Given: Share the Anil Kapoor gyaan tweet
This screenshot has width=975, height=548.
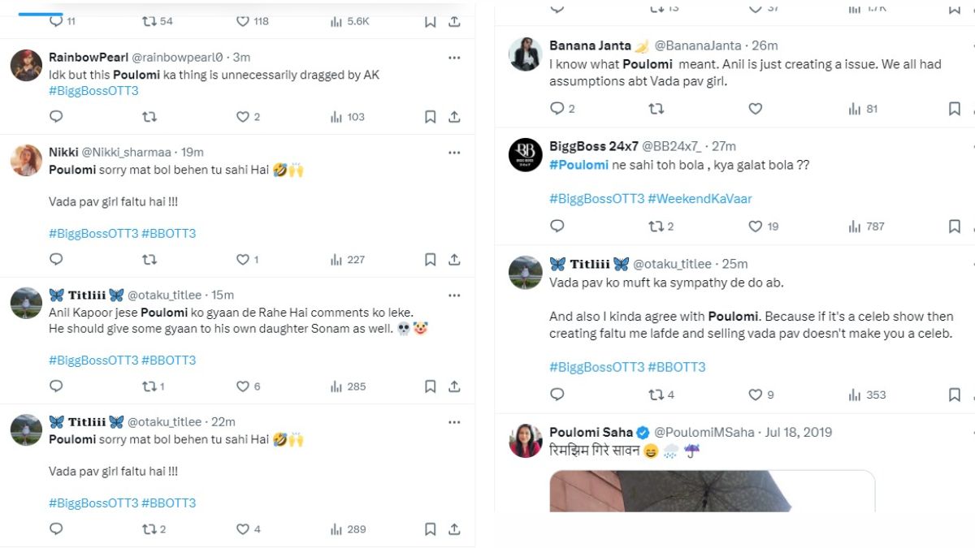Looking at the screenshot, I should 454,386.
